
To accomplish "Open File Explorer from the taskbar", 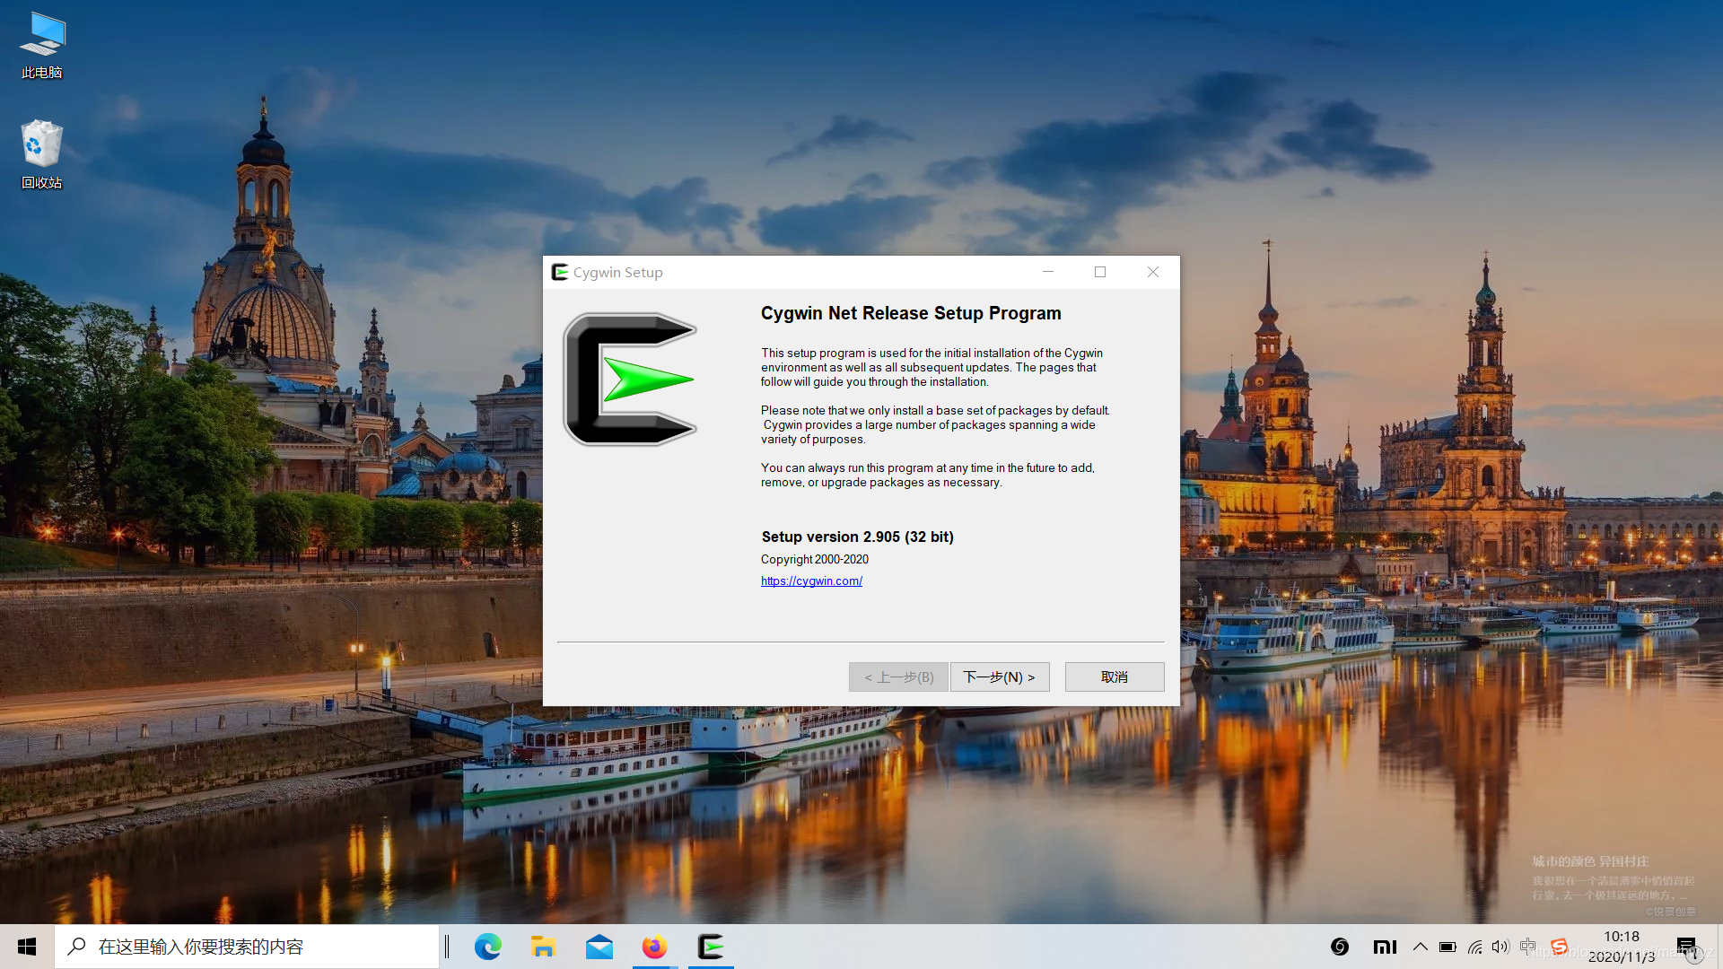I will tap(543, 947).
